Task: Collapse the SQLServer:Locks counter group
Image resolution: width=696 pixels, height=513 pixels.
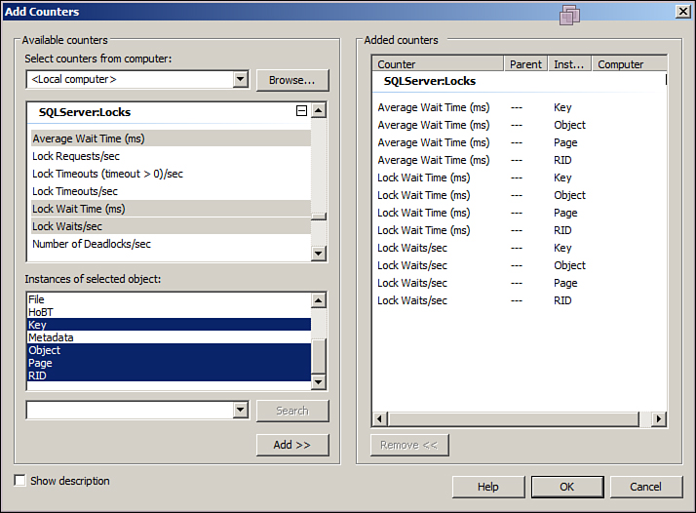Action: tap(301, 112)
